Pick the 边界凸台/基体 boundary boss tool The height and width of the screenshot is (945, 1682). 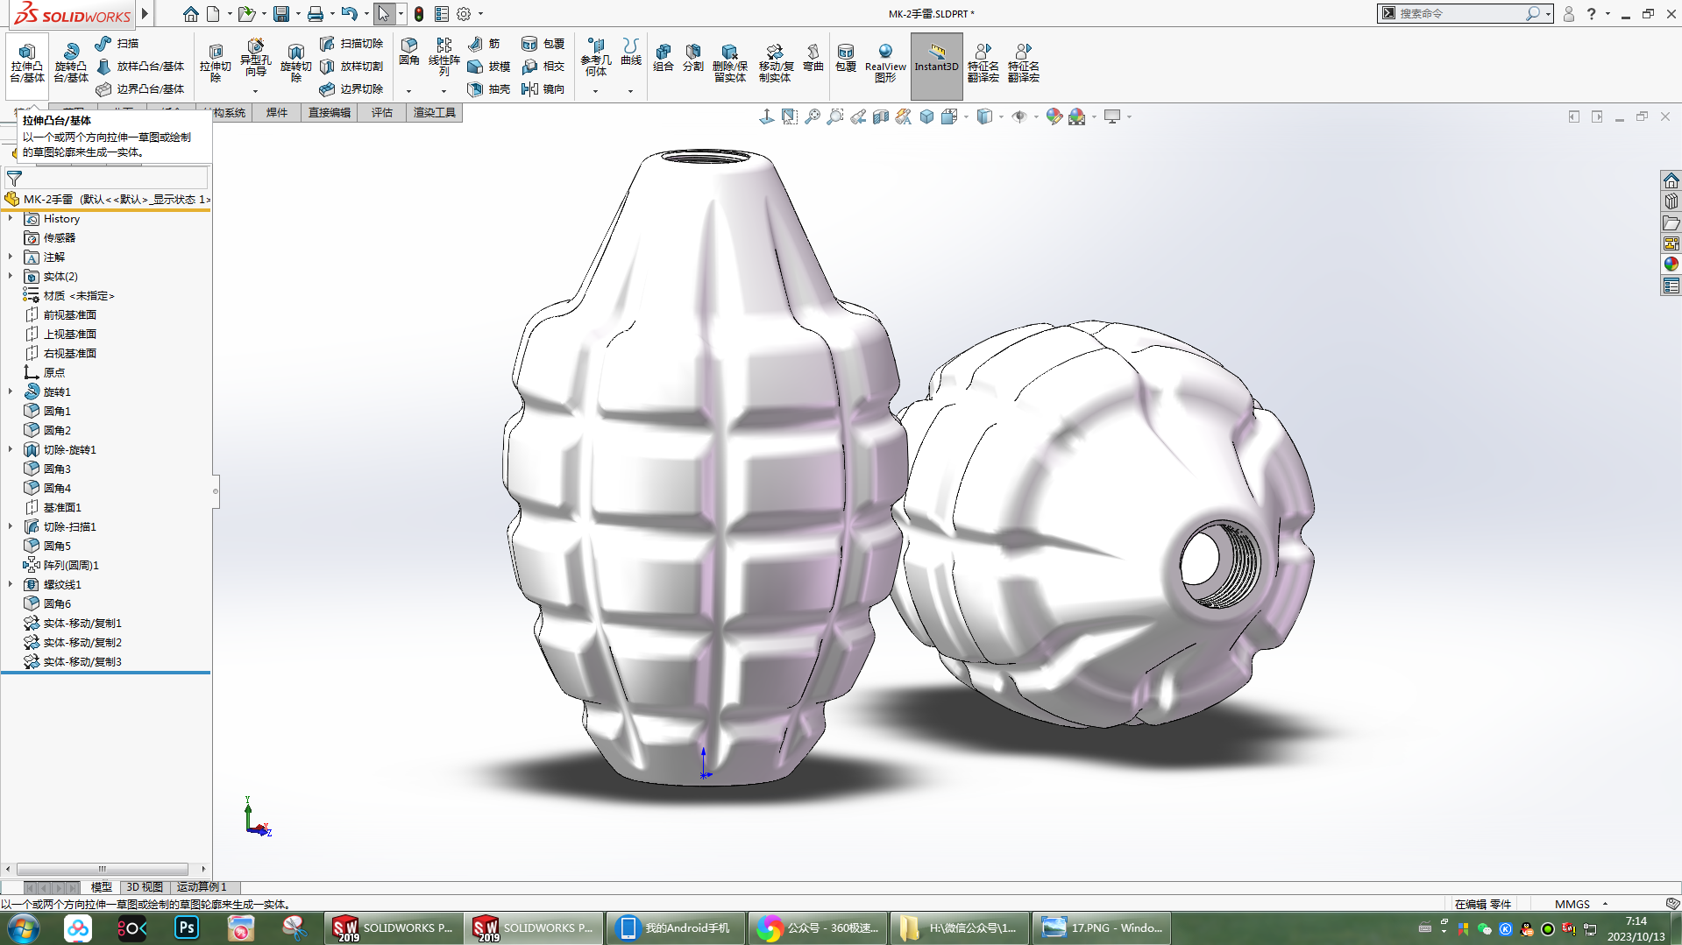coord(140,88)
